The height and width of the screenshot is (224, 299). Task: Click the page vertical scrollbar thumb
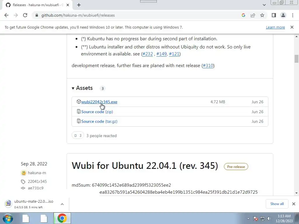pyautogui.click(x=296, y=59)
